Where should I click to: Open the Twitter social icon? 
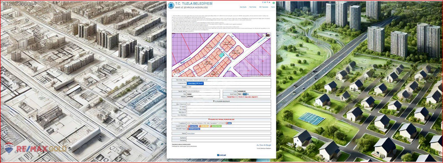[265, 2]
